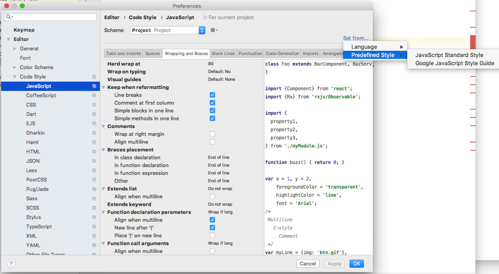Click project-scope icon beside Sass row
This screenshot has width=499, height=274.
pyautogui.click(x=94, y=198)
